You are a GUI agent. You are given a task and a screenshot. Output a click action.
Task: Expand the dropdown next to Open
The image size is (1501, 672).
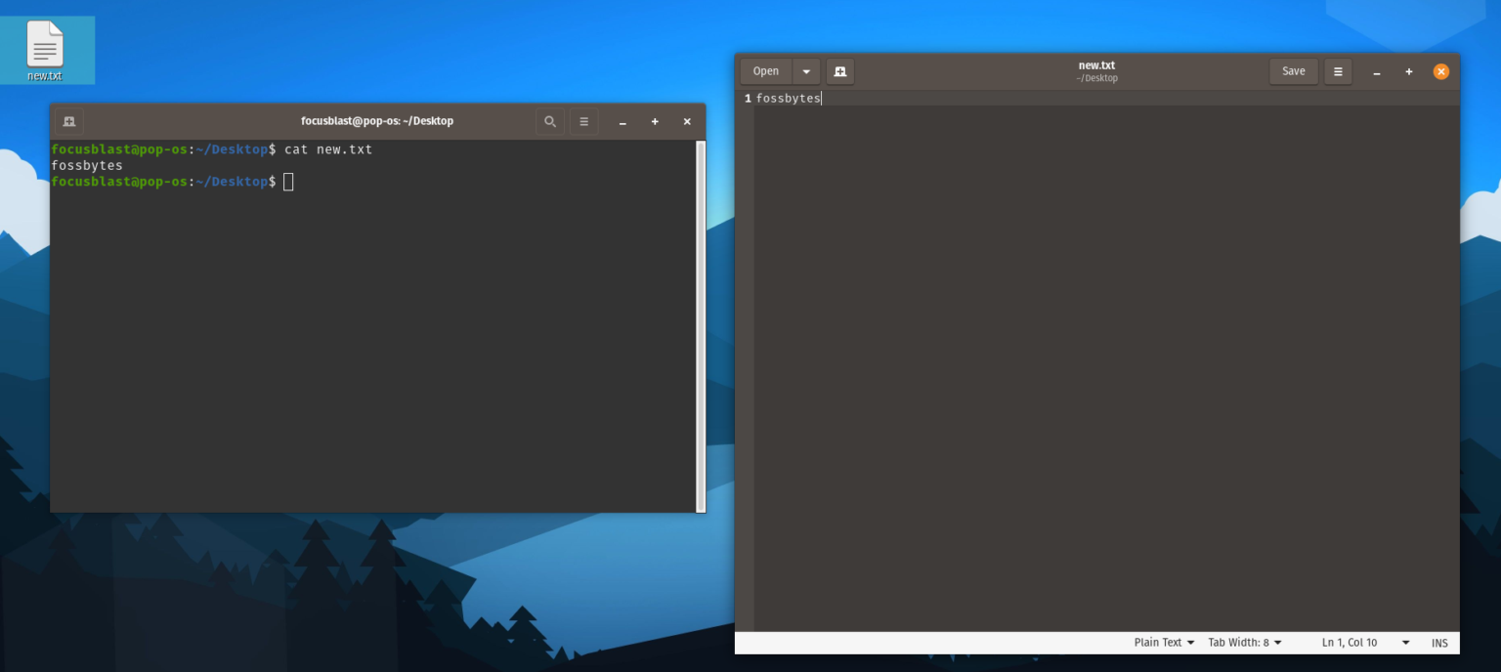[x=805, y=70]
